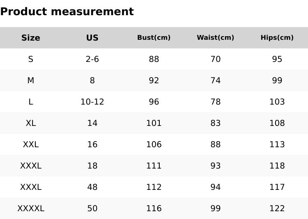308x219 pixels.
Task: Select the US 10-12 cell
Action: point(92,102)
